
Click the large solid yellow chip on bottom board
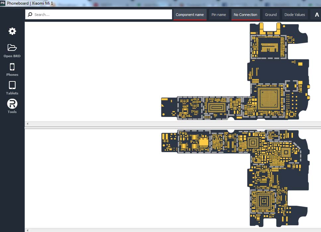[x=204, y=142]
